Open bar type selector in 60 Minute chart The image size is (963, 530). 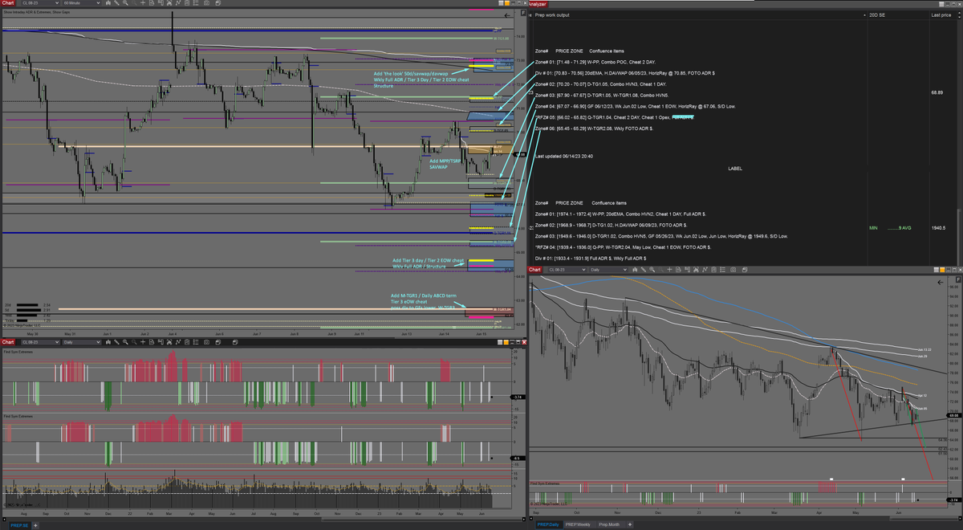pos(108,4)
